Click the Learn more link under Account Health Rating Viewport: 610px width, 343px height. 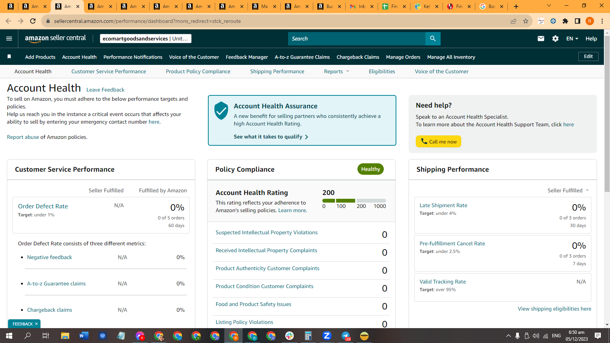click(292, 210)
